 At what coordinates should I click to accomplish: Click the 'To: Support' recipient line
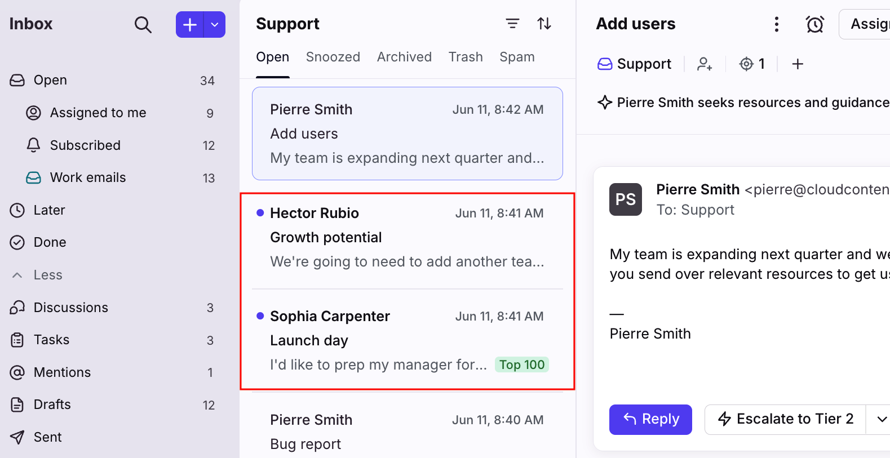pyautogui.click(x=696, y=210)
